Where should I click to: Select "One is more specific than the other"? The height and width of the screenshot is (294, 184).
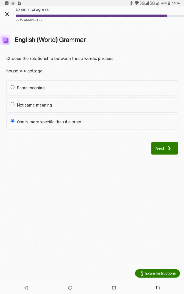coord(13,121)
